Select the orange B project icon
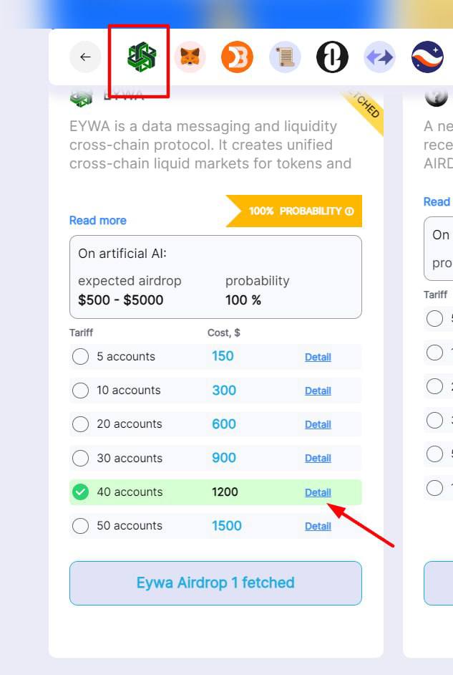Viewport: 453px width, 675px height. pyautogui.click(x=238, y=57)
